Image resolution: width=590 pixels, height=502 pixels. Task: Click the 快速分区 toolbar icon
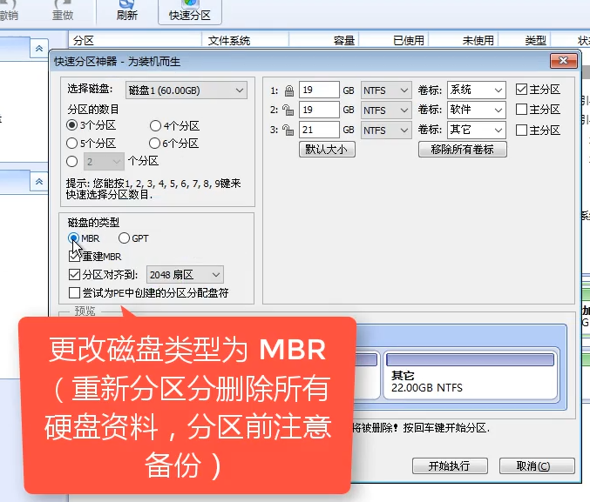(x=190, y=11)
